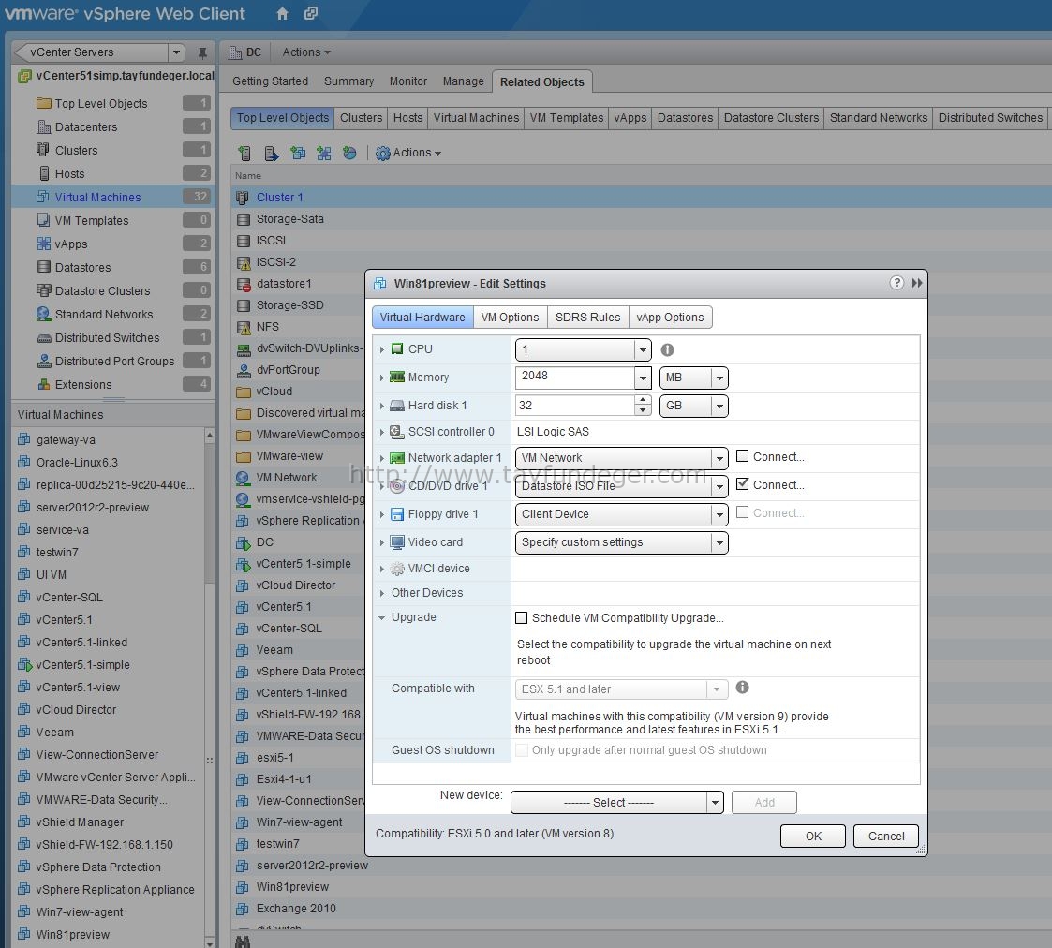
Task: Click the fifth toolbar icon above the Name list
Action: click(349, 153)
